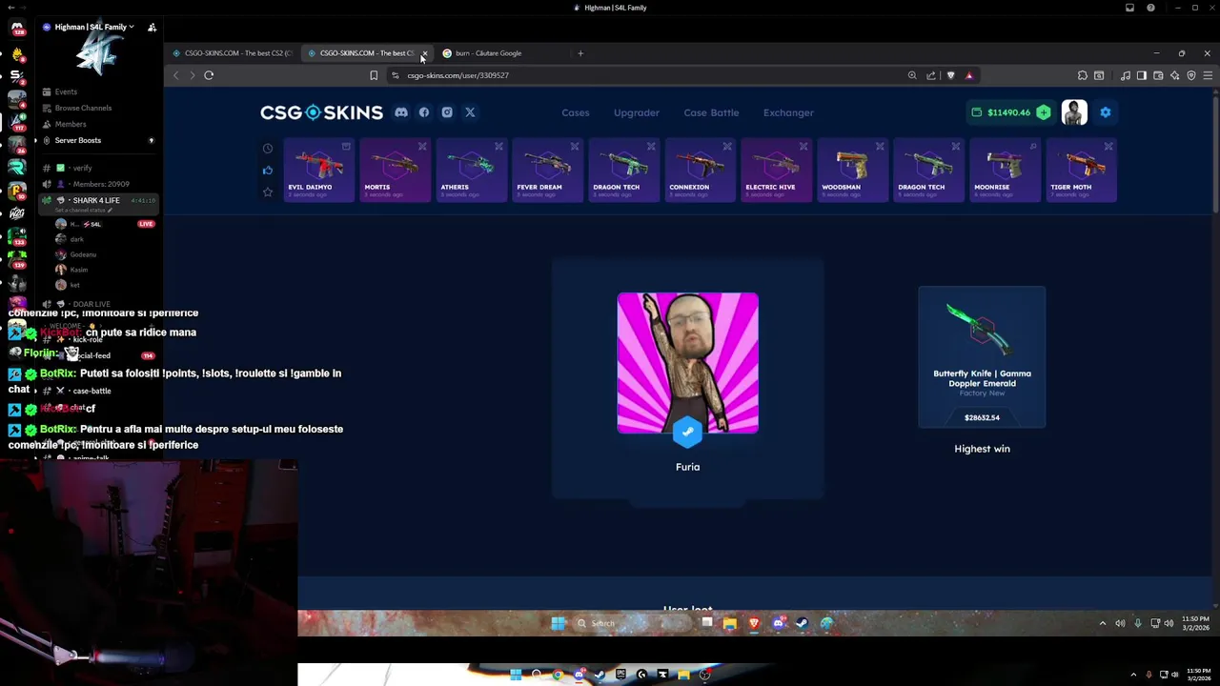
Task: Open Steam icon on upper taskbar
Action: [x=802, y=623]
